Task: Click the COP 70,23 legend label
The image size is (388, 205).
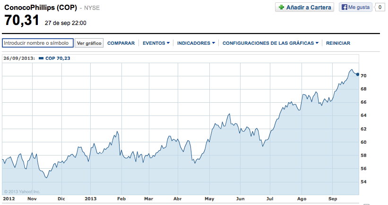Action: point(58,58)
